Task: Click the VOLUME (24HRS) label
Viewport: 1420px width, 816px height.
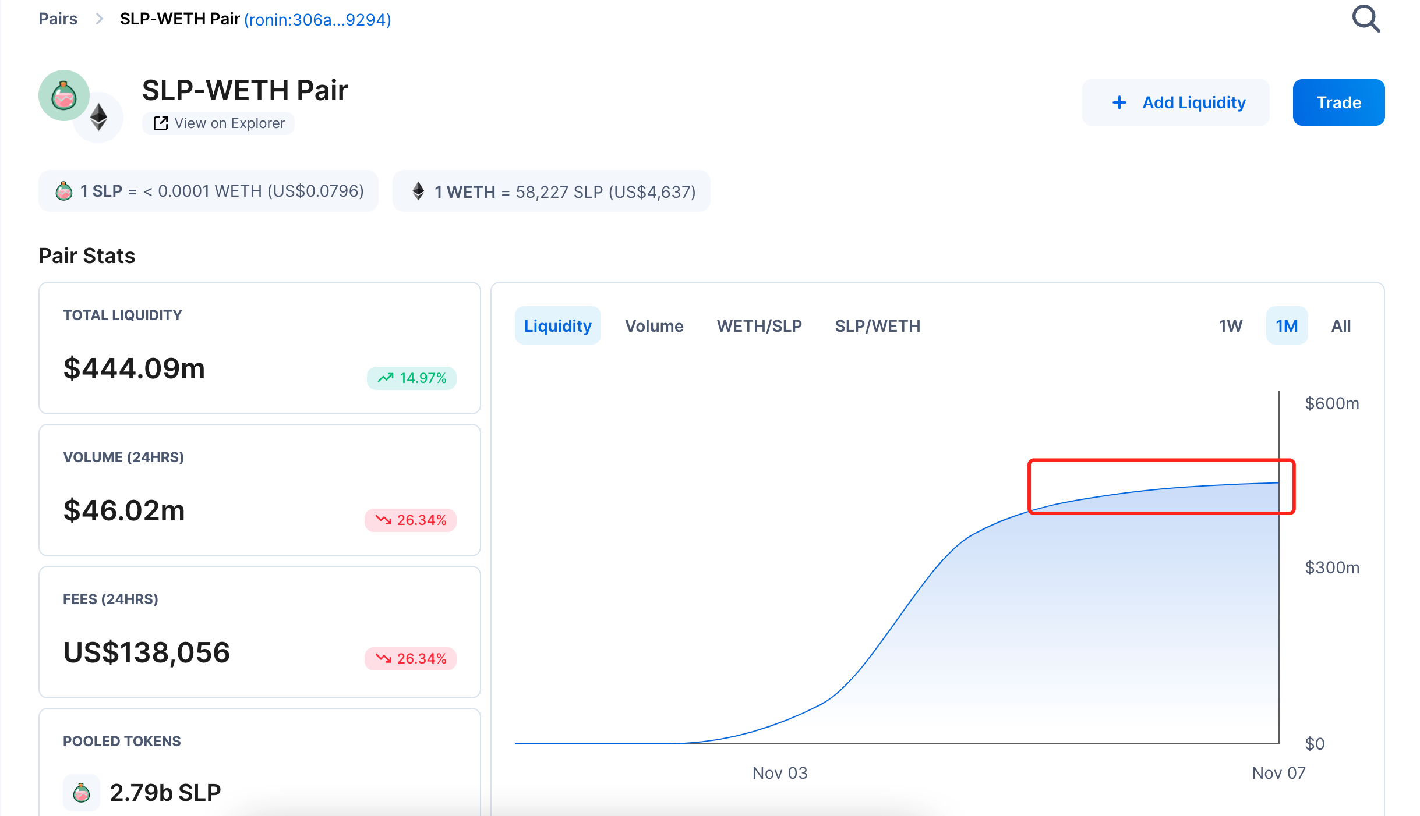Action: [123, 457]
